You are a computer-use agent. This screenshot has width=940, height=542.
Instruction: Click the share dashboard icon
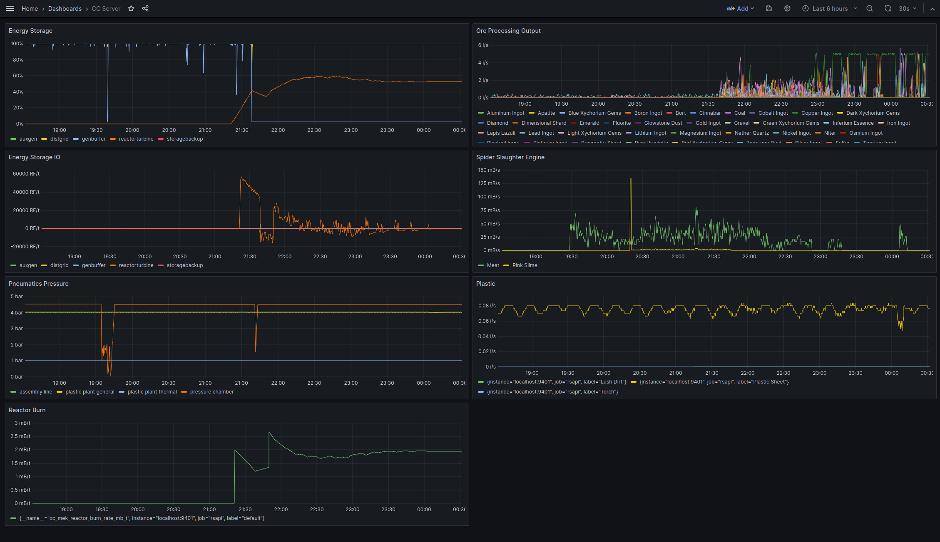tap(145, 8)
